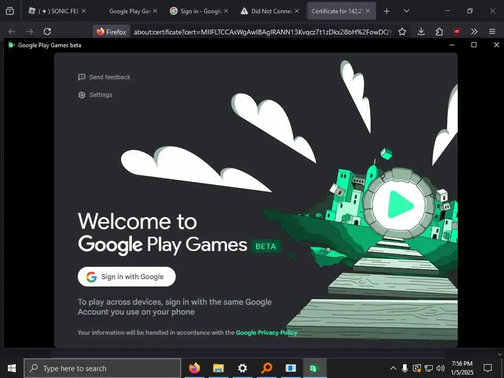Open Firefox downloads panel
This screenshot has height=378, width=504.
421,31
